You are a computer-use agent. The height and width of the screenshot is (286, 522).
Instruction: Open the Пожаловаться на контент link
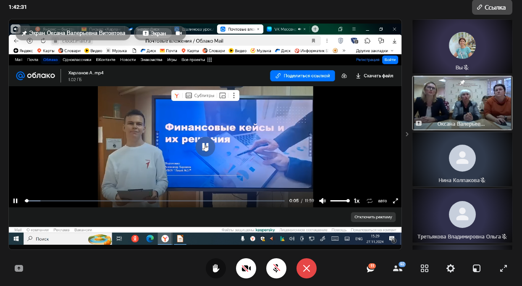point(374,230)
